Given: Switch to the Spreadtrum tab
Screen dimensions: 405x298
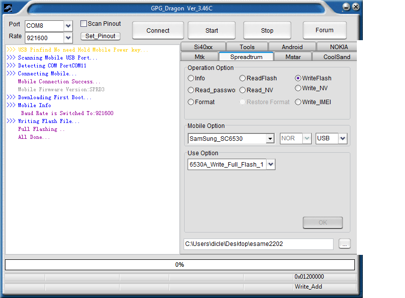Looking at the screenshot, I should (x=246, y=57).
